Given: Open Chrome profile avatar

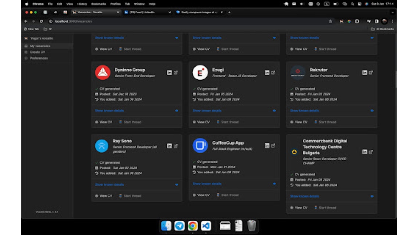Looking at the screenshot, I should tap(385, 21).
